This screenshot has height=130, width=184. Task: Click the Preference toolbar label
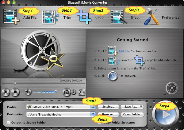point(171,18)
